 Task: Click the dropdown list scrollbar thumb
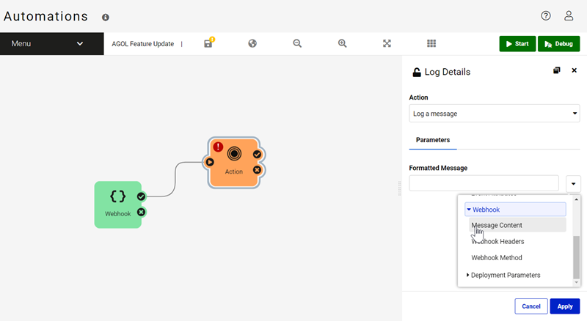[576, 257]
